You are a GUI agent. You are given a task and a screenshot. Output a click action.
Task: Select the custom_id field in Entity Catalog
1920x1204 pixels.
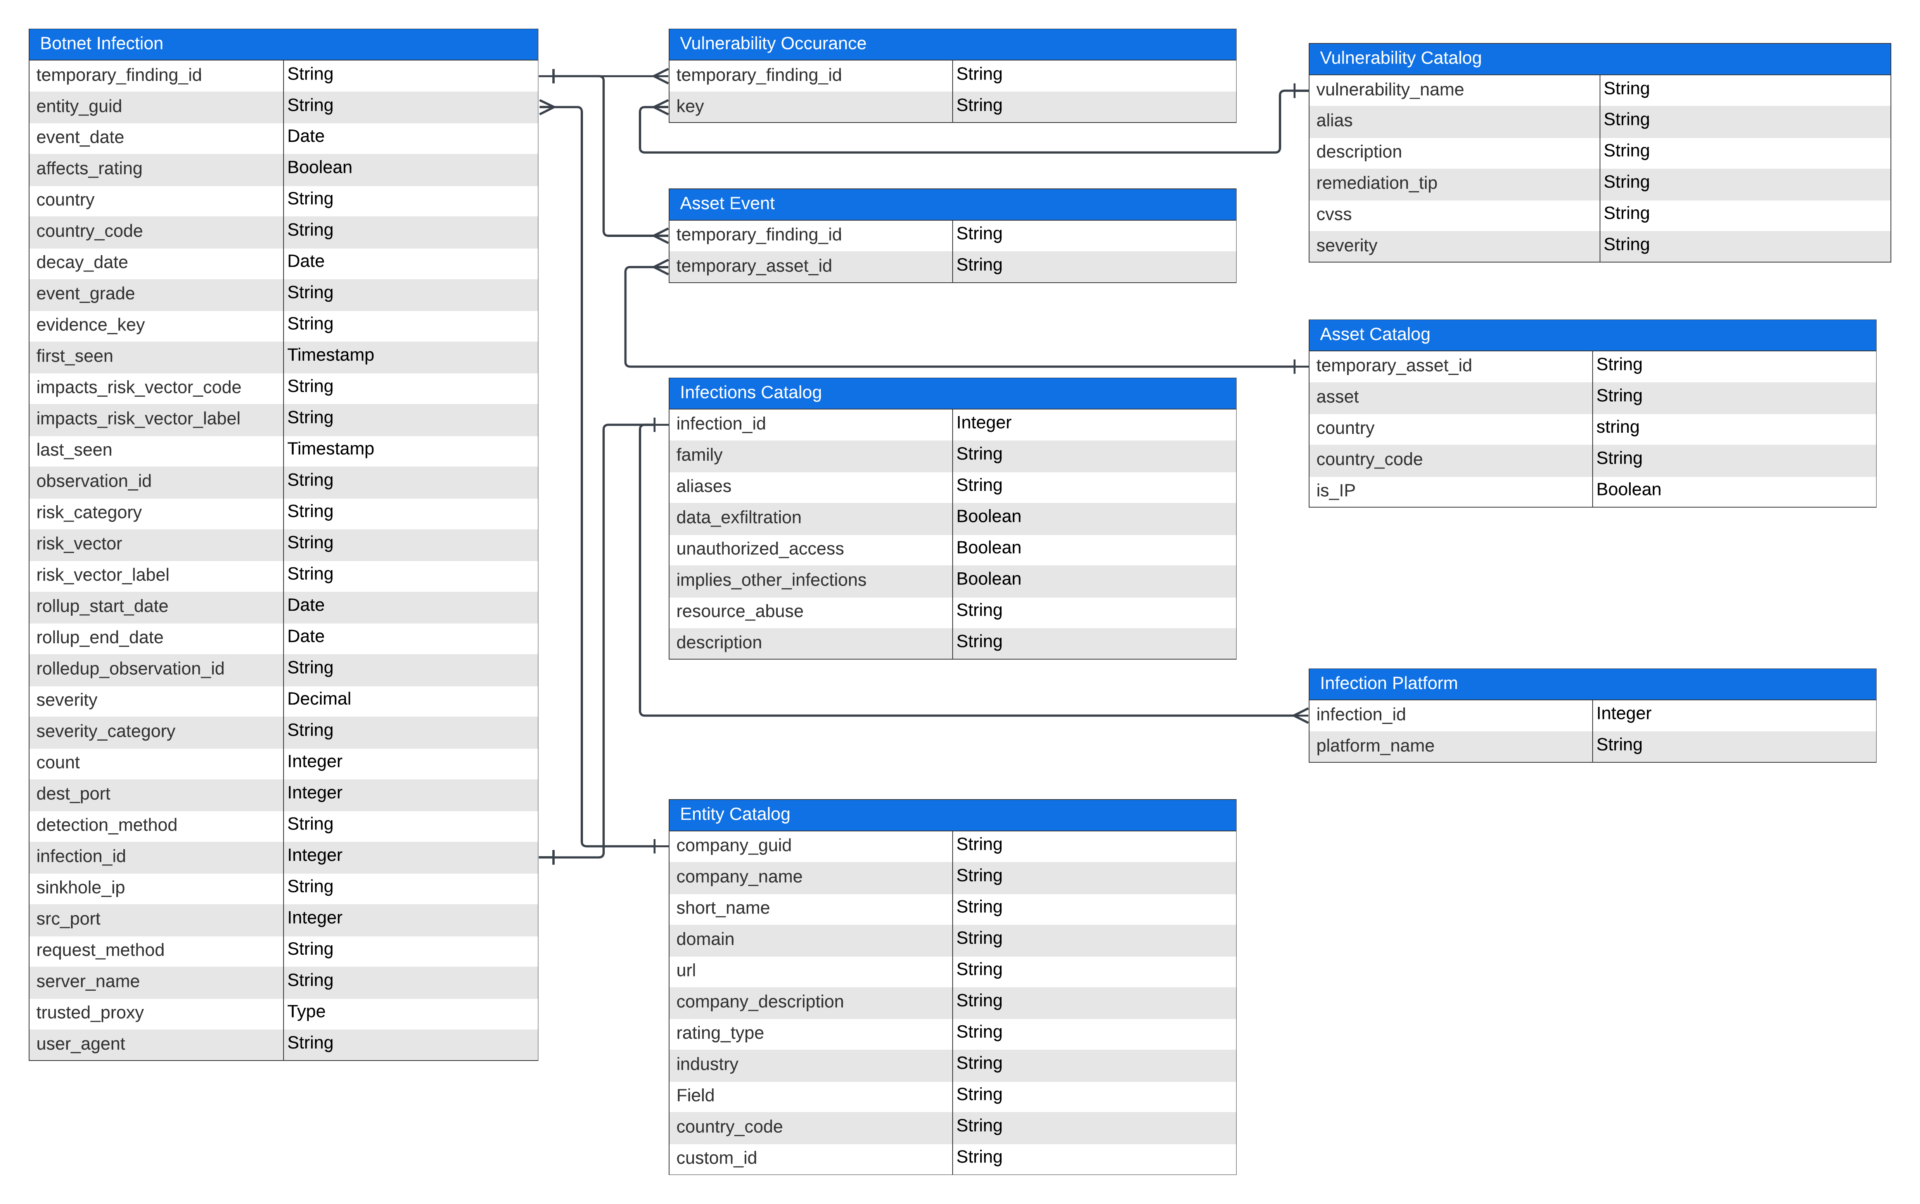point(716,1159)
